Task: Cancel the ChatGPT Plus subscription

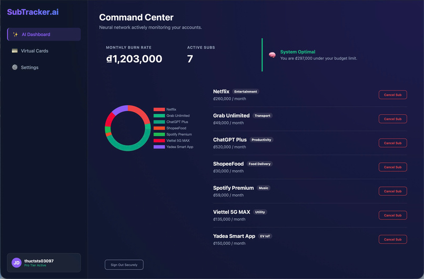Action: (392, 143)
